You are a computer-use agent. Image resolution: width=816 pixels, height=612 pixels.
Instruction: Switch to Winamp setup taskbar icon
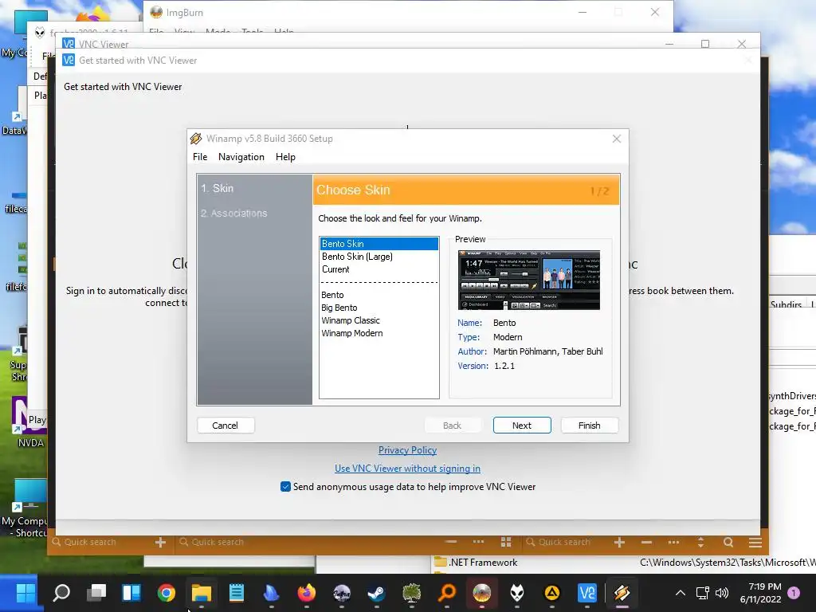pos(622,592)
